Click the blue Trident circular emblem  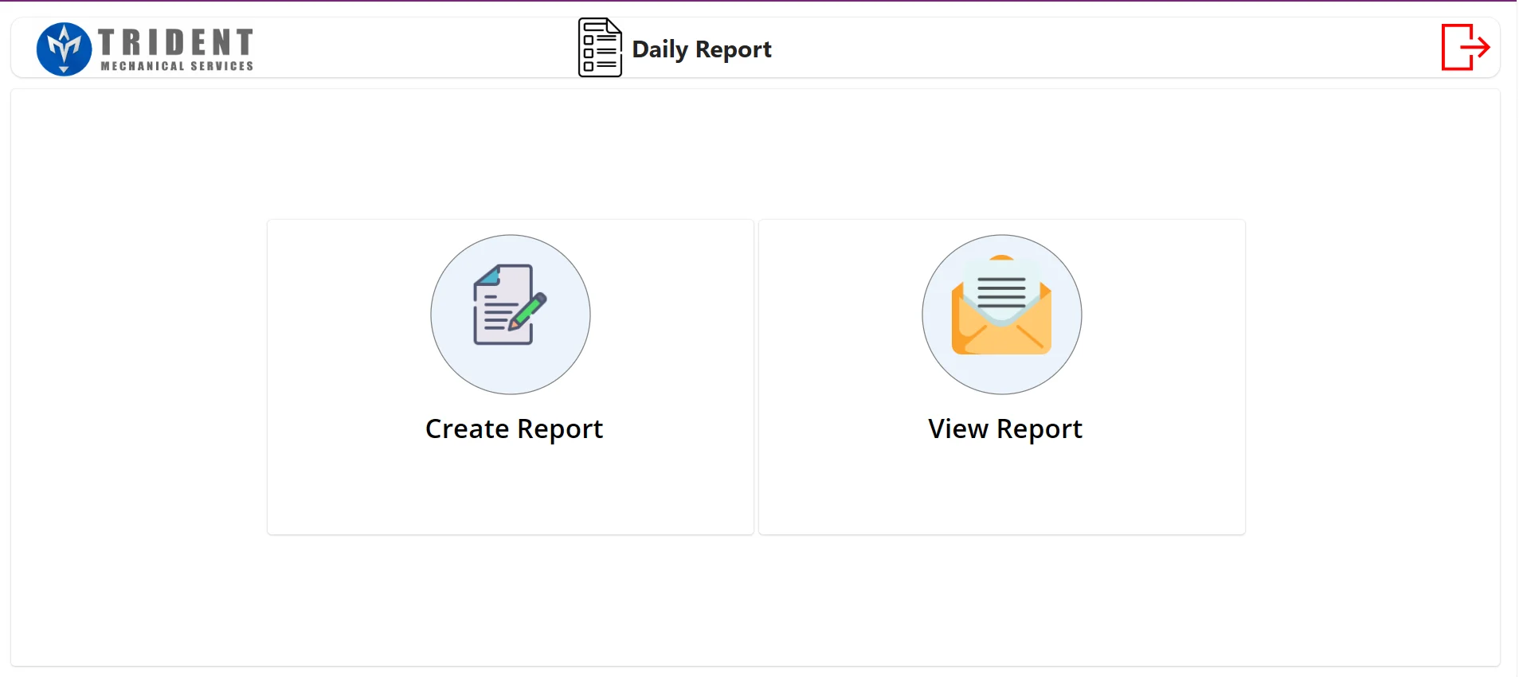point(64,49)
